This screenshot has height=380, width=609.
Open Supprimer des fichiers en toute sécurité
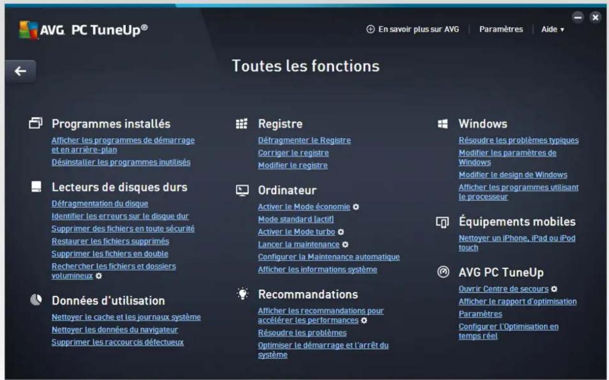click(x=123, y=228)
